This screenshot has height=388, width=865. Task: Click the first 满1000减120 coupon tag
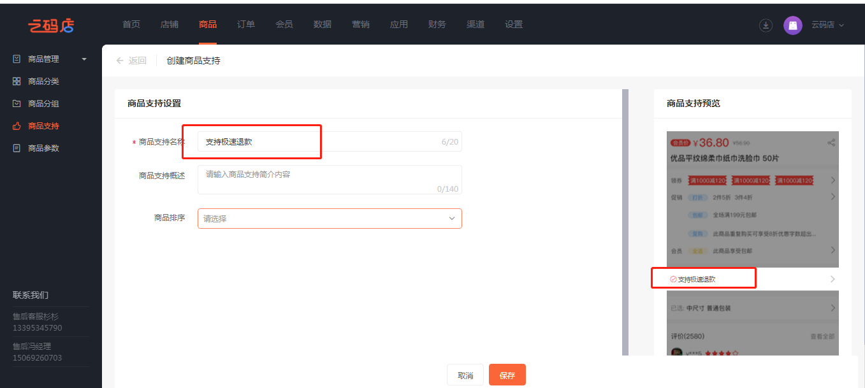click(707, 181)
